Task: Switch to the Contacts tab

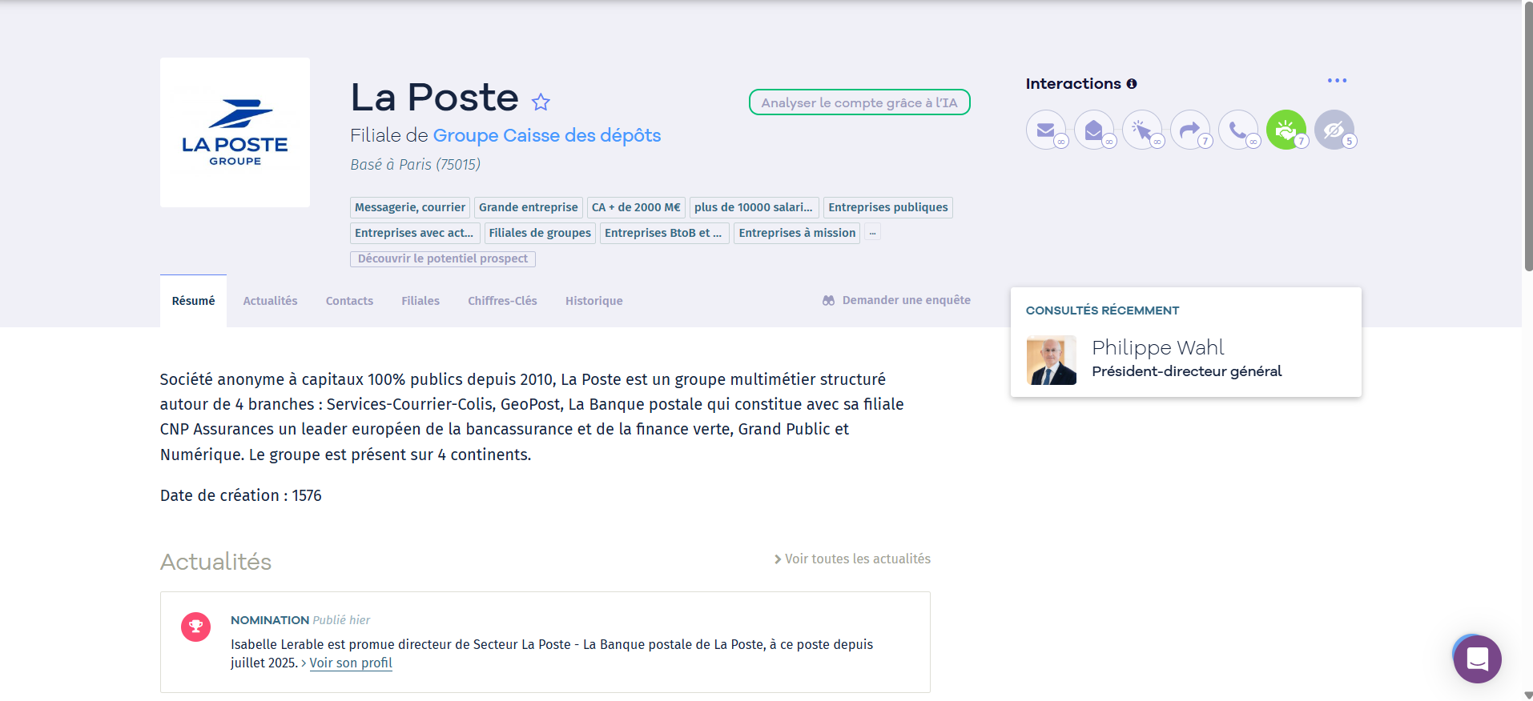Action: coord(349,301)
